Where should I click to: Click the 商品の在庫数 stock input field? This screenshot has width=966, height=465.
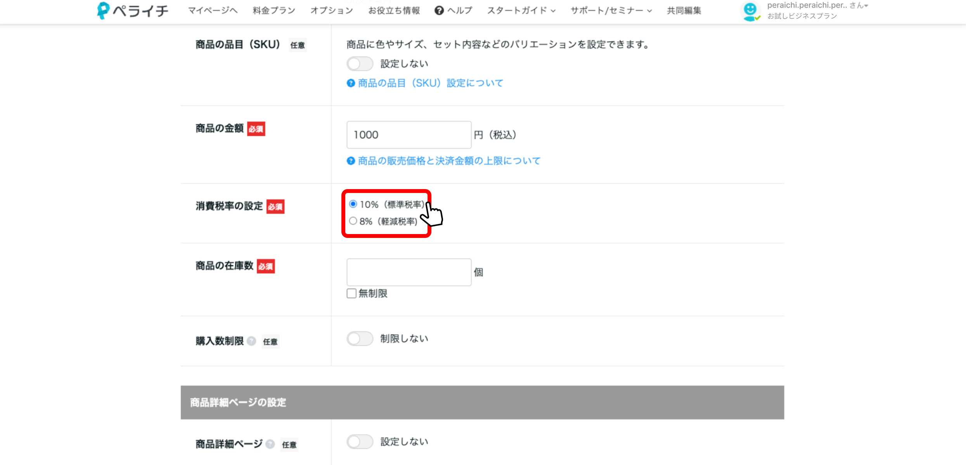(x=409, y=272)
